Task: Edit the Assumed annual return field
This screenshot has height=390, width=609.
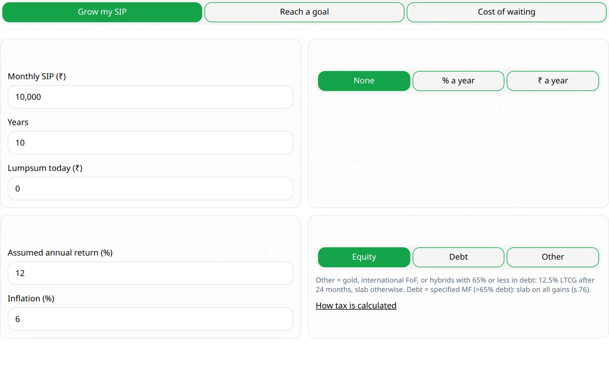Action: 150,273
